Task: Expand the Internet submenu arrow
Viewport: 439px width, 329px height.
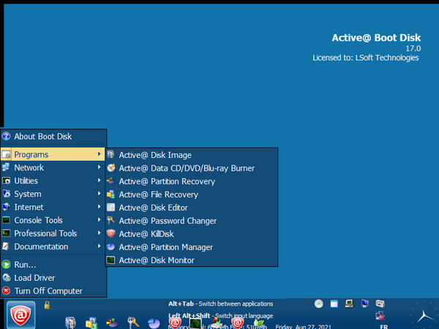Action: [x=99, y=207]
